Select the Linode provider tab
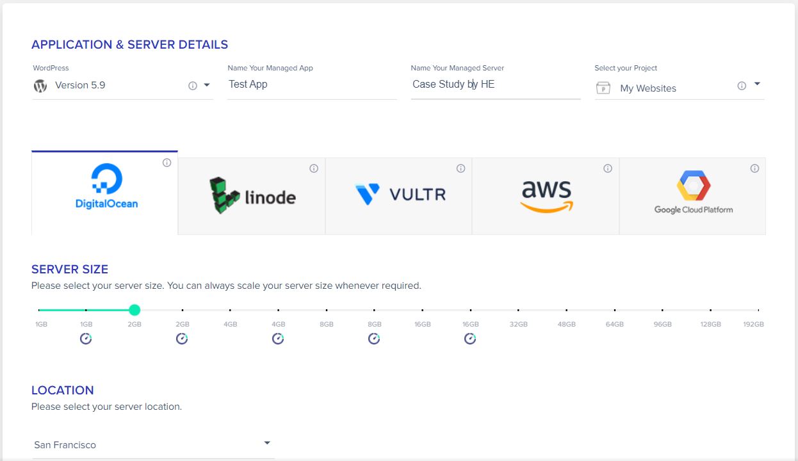The width and height of the screenshot is (798, 461). point(252,196)
